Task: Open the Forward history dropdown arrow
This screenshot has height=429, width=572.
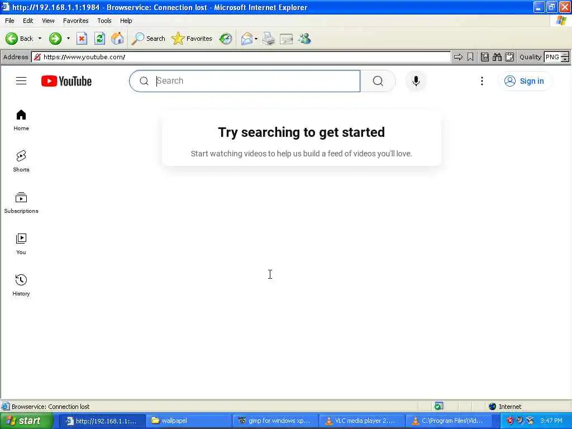Action: coord(68,39)
